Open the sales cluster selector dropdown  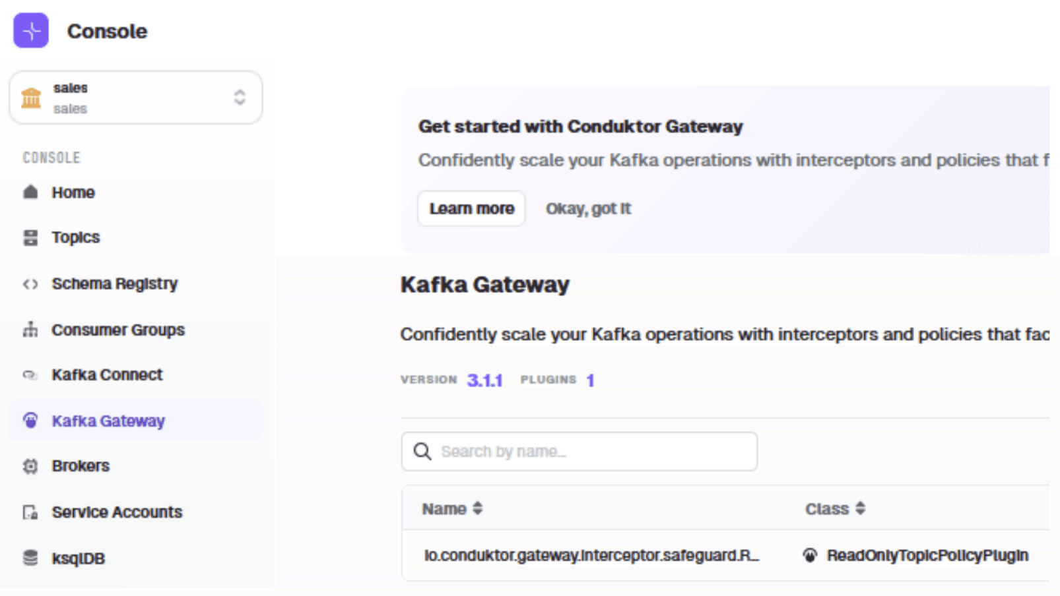tap(136, 98)
